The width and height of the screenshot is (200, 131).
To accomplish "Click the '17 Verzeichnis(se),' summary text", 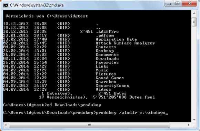I will (x=63, y=97).
